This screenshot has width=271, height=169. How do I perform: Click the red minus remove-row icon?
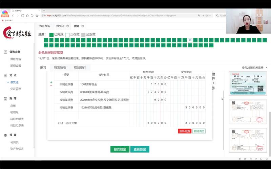51,86
